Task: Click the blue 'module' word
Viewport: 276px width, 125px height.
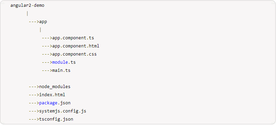Action: (x=60, y=62)
